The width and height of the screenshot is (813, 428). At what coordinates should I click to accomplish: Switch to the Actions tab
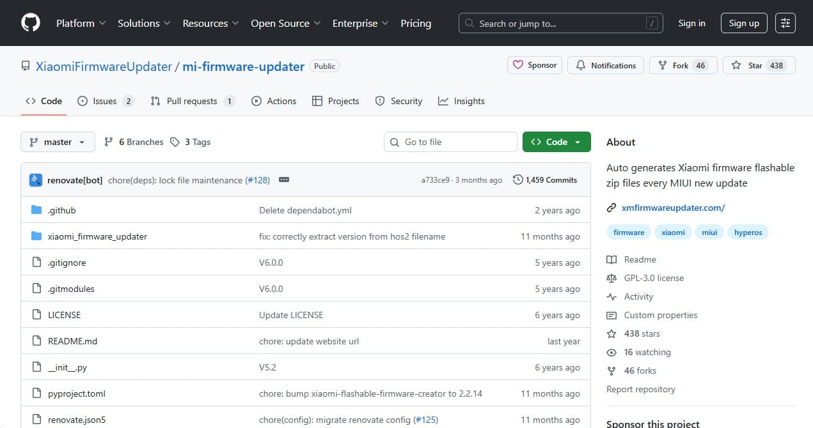pos(274,101)
